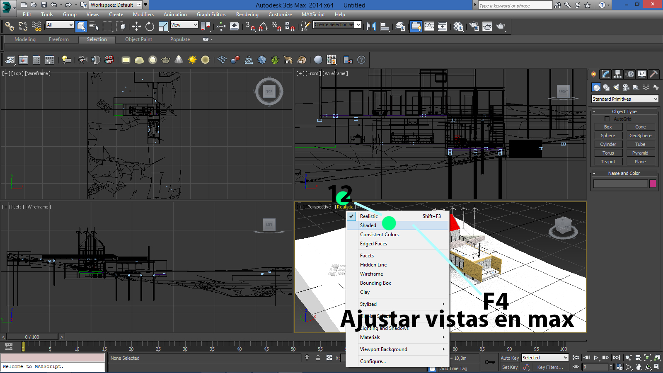Screen dimensions: 663x373
Task: Pick the Select and Move tool
Action: click(136, 27)
